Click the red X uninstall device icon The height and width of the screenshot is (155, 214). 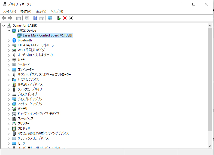pyautogui.click(x=65, y=18)
